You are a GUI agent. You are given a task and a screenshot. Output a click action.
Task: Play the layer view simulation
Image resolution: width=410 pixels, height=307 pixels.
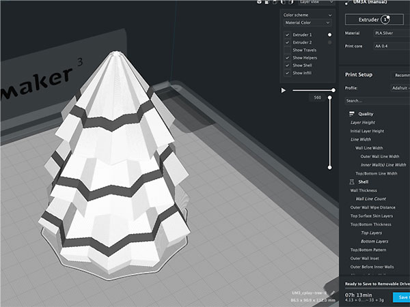(x=284, y=90)
